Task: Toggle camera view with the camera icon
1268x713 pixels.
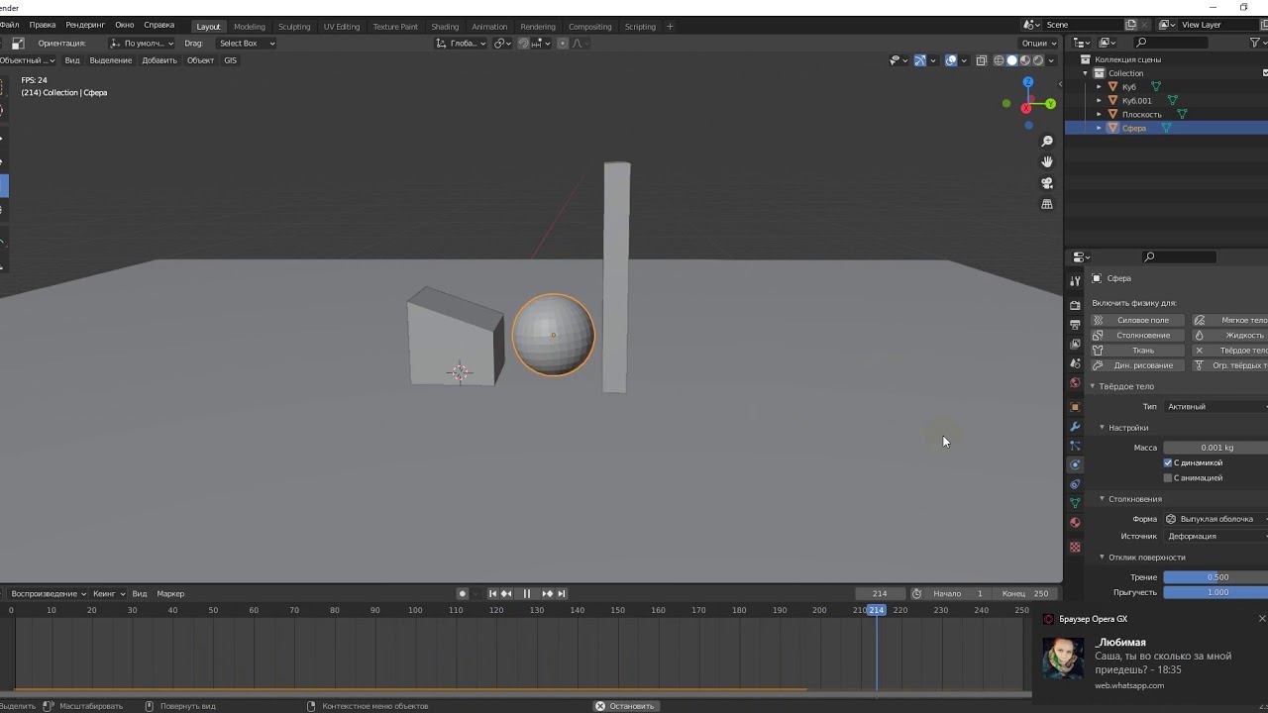Action: 1047,183
